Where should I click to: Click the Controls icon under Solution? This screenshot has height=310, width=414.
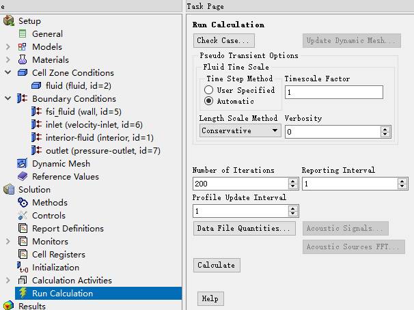[x=23, y=216]
